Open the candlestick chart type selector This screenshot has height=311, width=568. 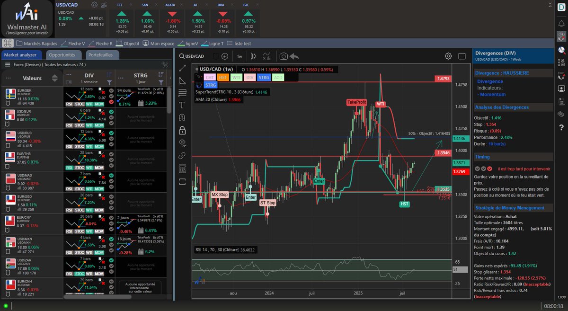[x=253, y=56]
